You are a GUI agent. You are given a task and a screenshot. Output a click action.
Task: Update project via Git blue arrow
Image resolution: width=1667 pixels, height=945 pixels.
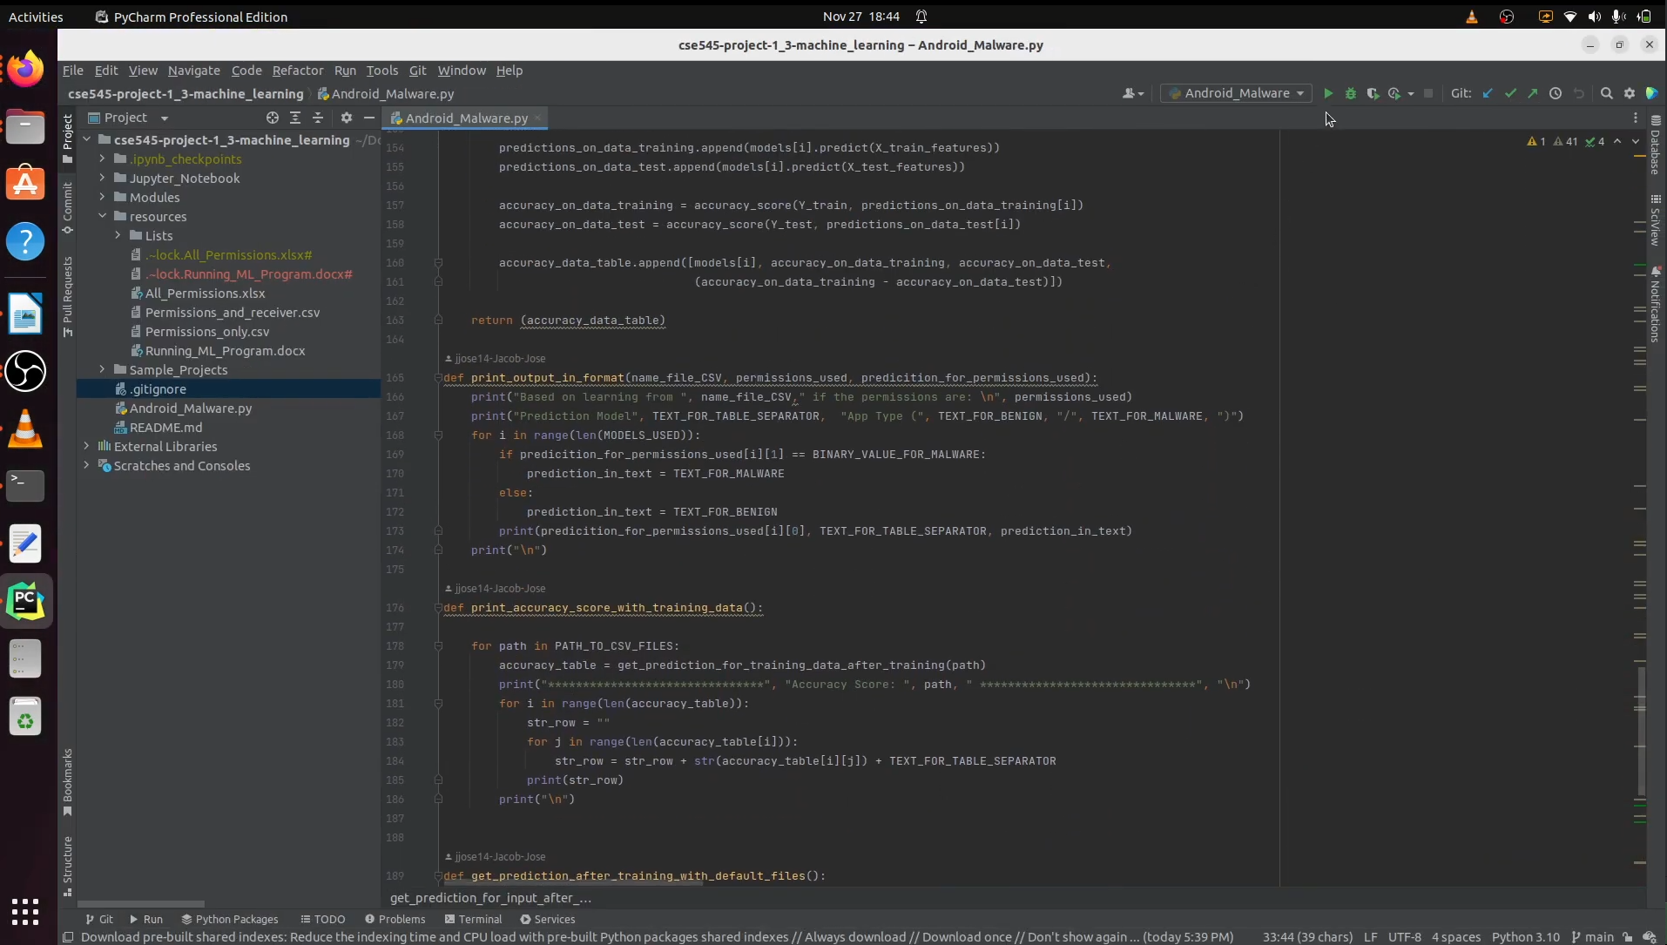[x=1488, y=93]
